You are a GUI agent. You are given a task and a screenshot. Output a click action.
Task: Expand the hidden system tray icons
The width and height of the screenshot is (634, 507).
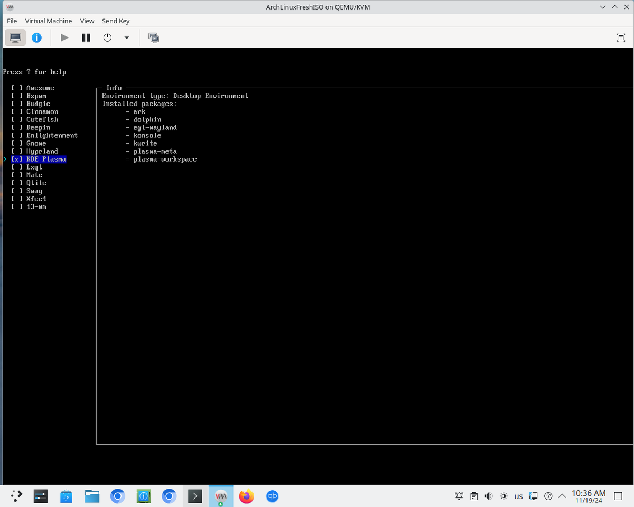[562, 496]
